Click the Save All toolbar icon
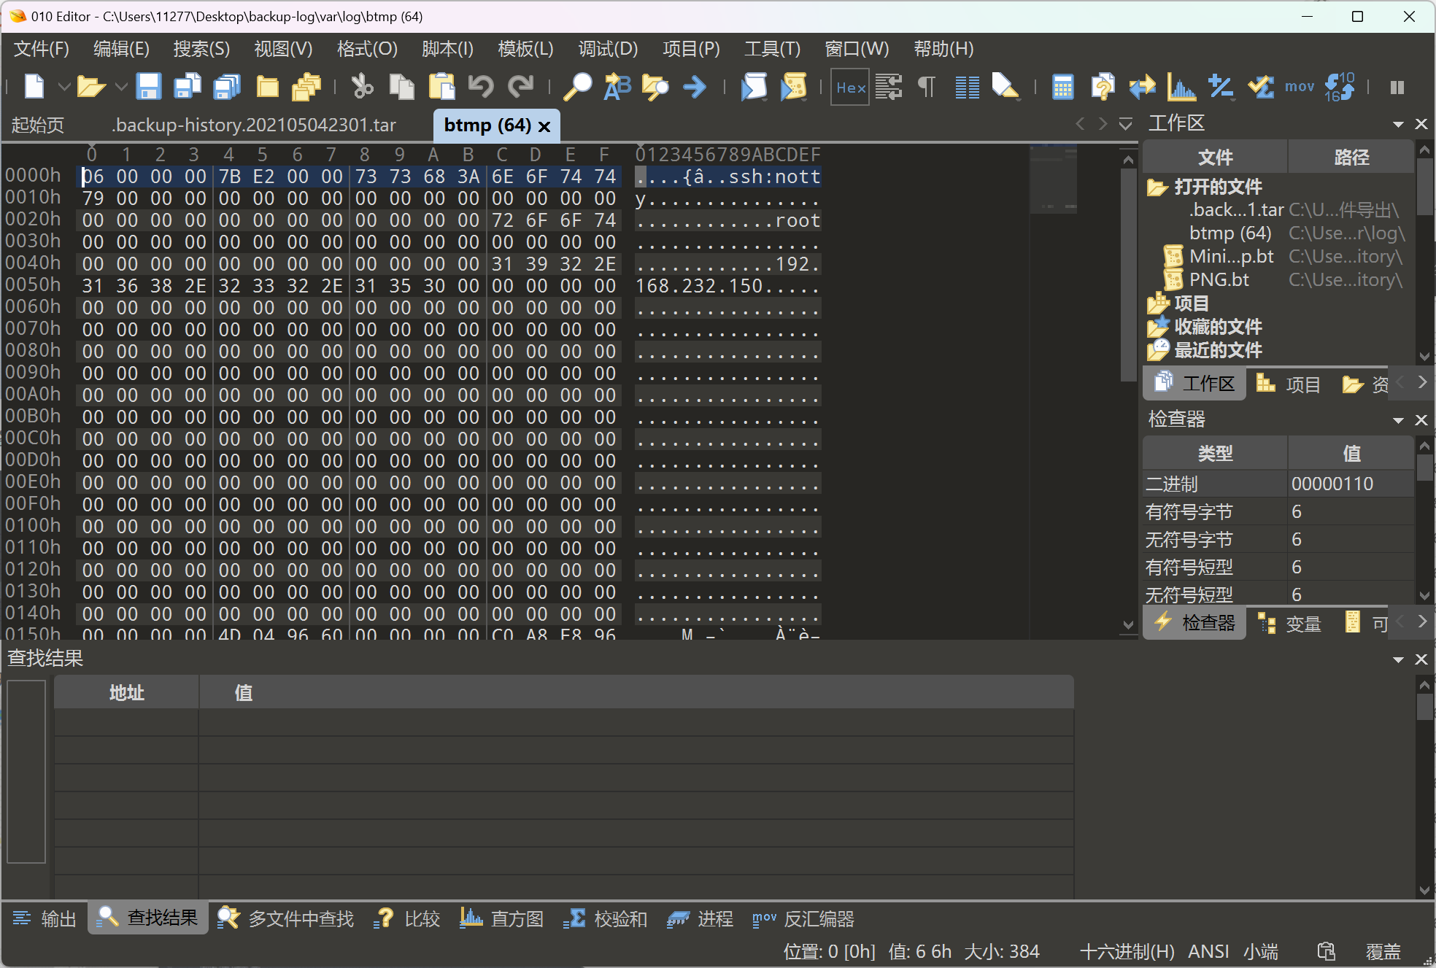The width and height of the screenshot is (1436, 968). [x=227, y=87]
